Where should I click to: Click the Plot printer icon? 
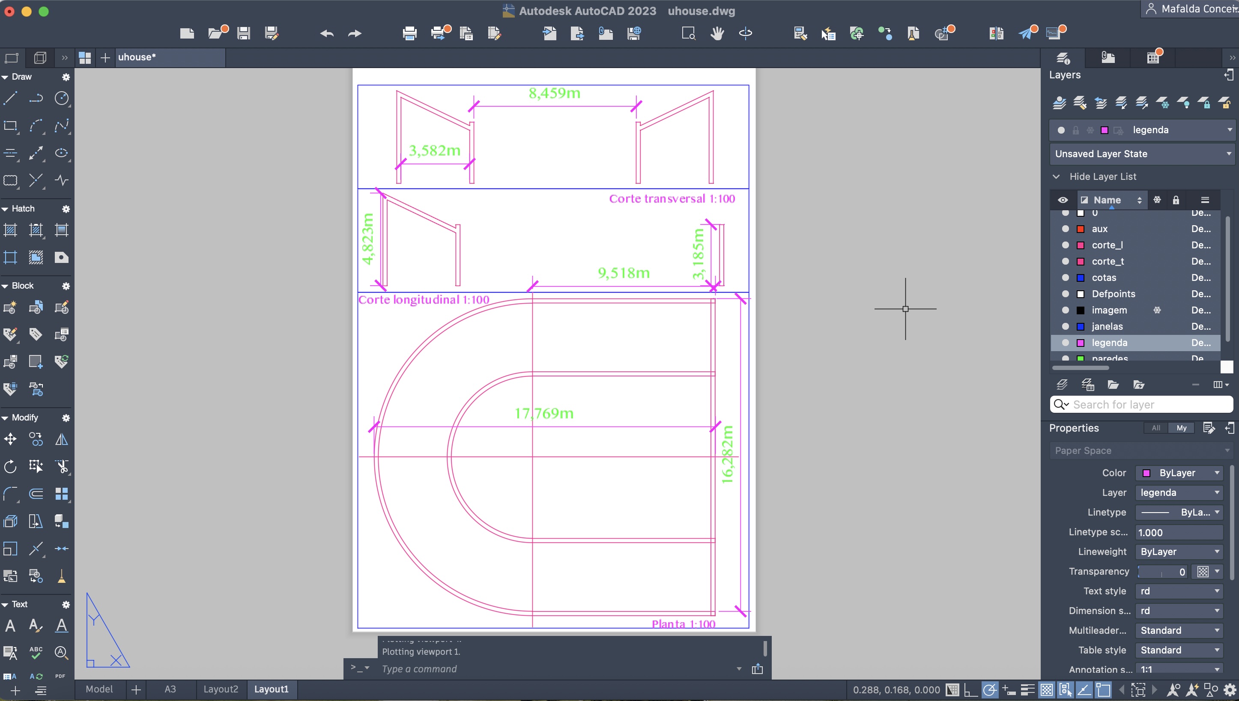[409, 33]
